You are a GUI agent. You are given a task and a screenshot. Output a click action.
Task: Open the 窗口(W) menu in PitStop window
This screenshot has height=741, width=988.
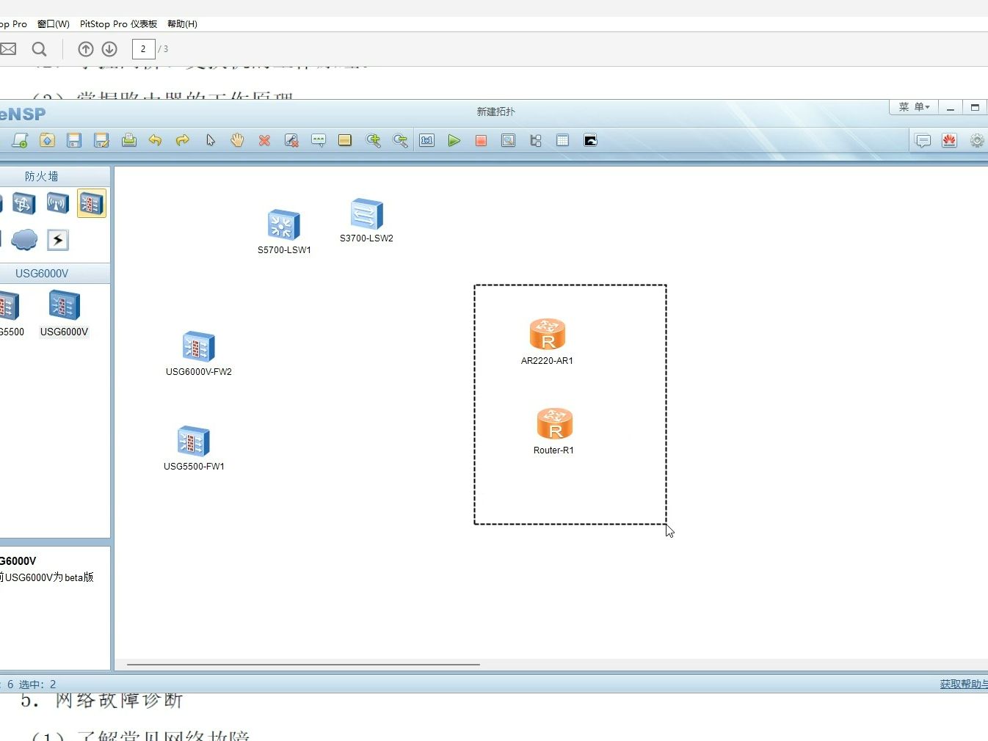(x=54, y=23)
